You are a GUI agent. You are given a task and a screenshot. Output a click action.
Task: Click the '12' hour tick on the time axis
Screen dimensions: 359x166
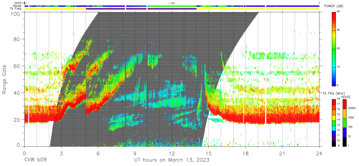coord(172,153)
